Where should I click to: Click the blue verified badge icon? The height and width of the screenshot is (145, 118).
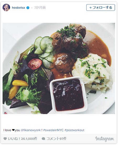tap(28, 8)
